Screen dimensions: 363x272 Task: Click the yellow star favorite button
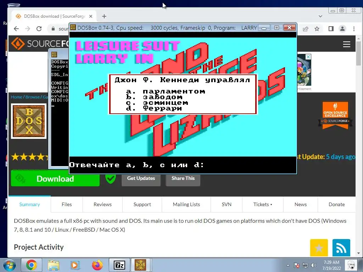[319, 248]
